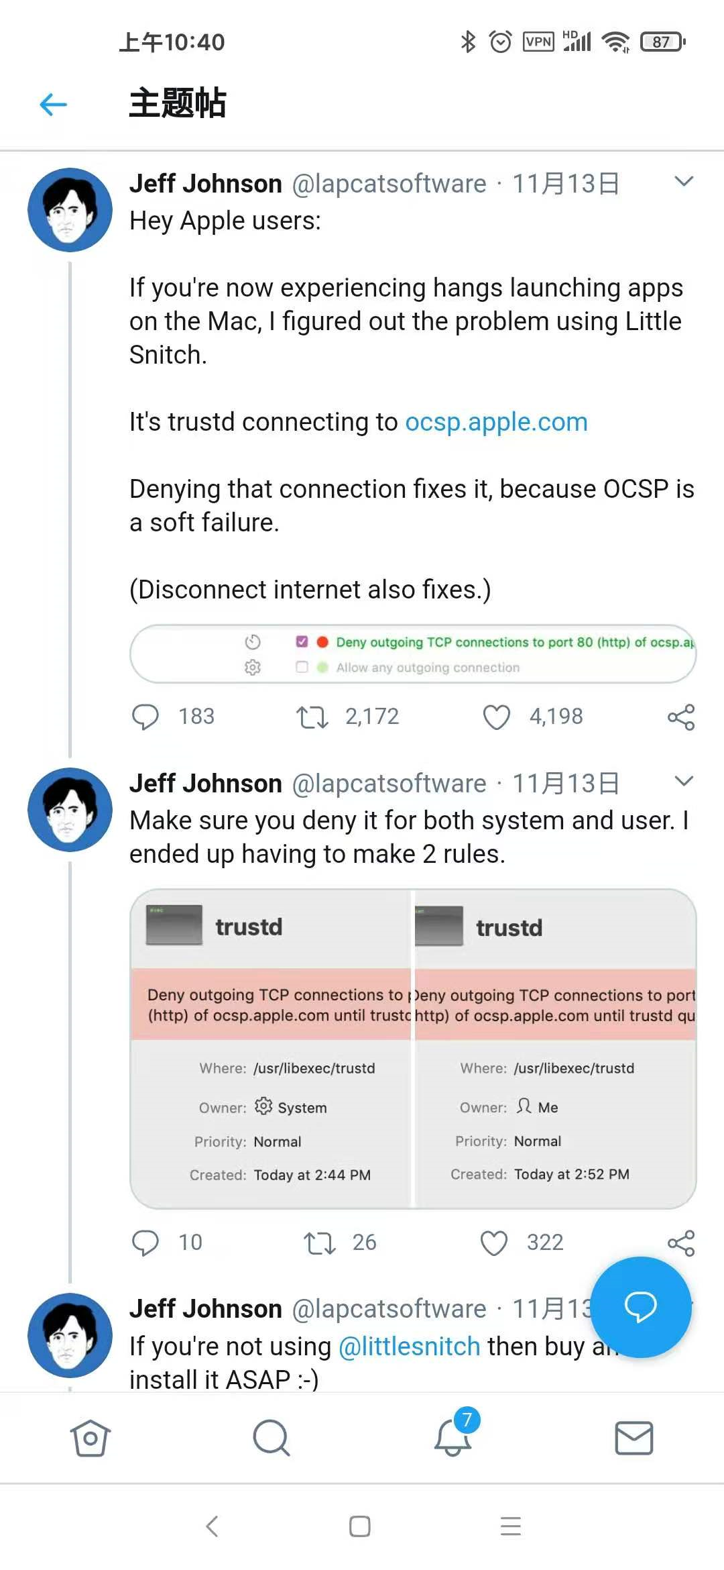This screenshot has height=1570, width=724.
Task: Open the Messages envelope tab
Action: click(633, 1437)
